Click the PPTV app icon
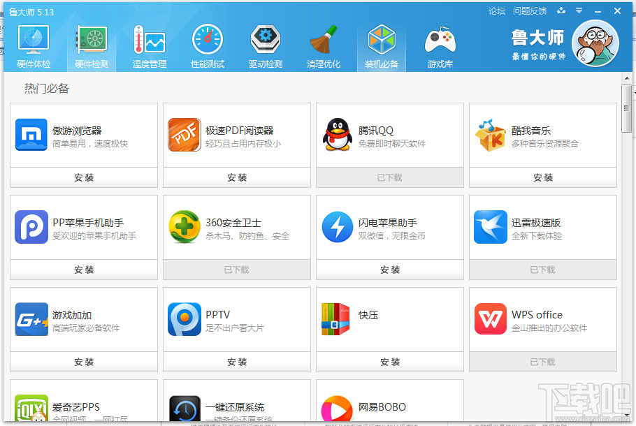636x426 pixels. [x=185, y=319]
